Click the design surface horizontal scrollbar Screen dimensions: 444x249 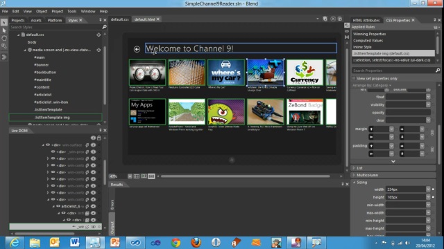coord(245,176)
